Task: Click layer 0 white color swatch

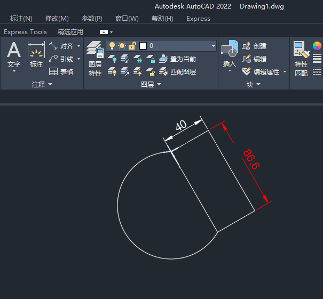Action: [143, 46]
